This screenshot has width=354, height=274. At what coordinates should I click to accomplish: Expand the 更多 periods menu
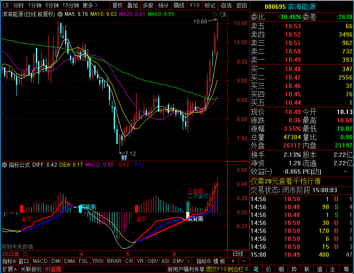pyautogui.click(x=90, y=5)
